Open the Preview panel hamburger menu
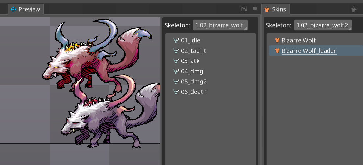 click(x=255, y=9)
